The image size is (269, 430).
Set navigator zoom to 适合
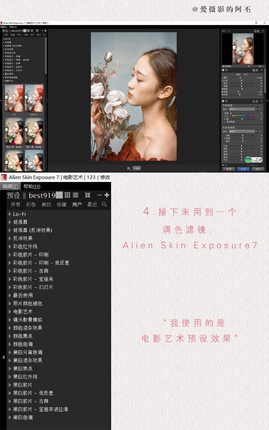224,31
